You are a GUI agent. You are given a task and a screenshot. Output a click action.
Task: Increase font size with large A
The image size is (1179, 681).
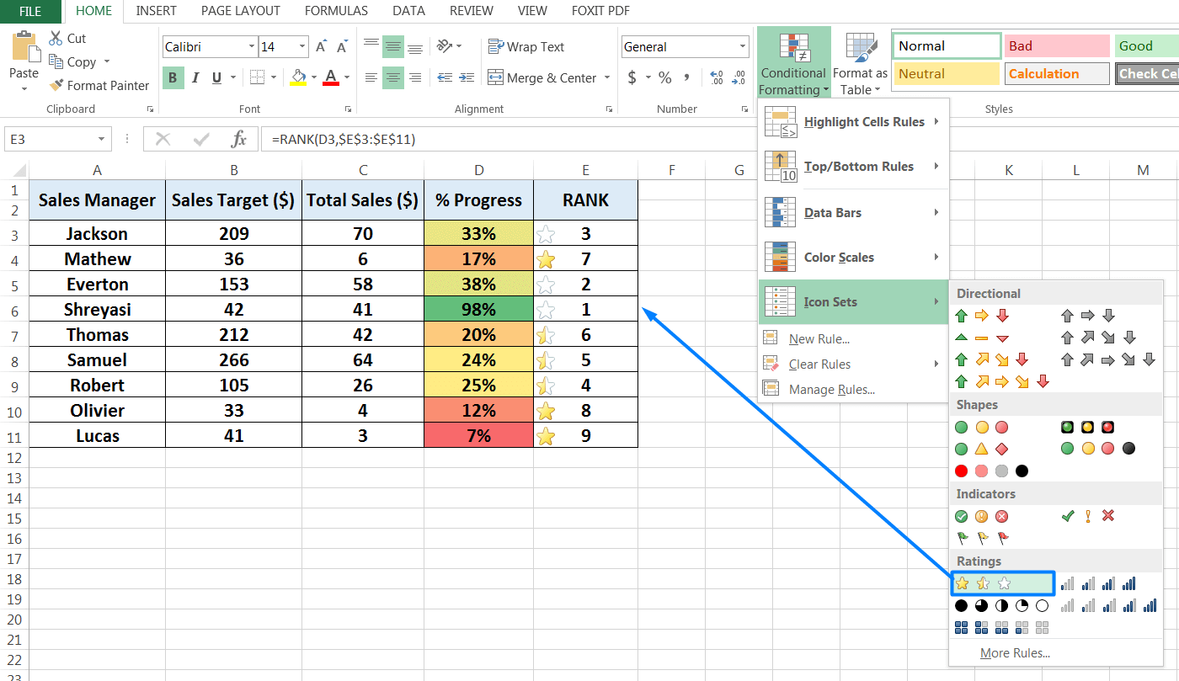[321, 47]
